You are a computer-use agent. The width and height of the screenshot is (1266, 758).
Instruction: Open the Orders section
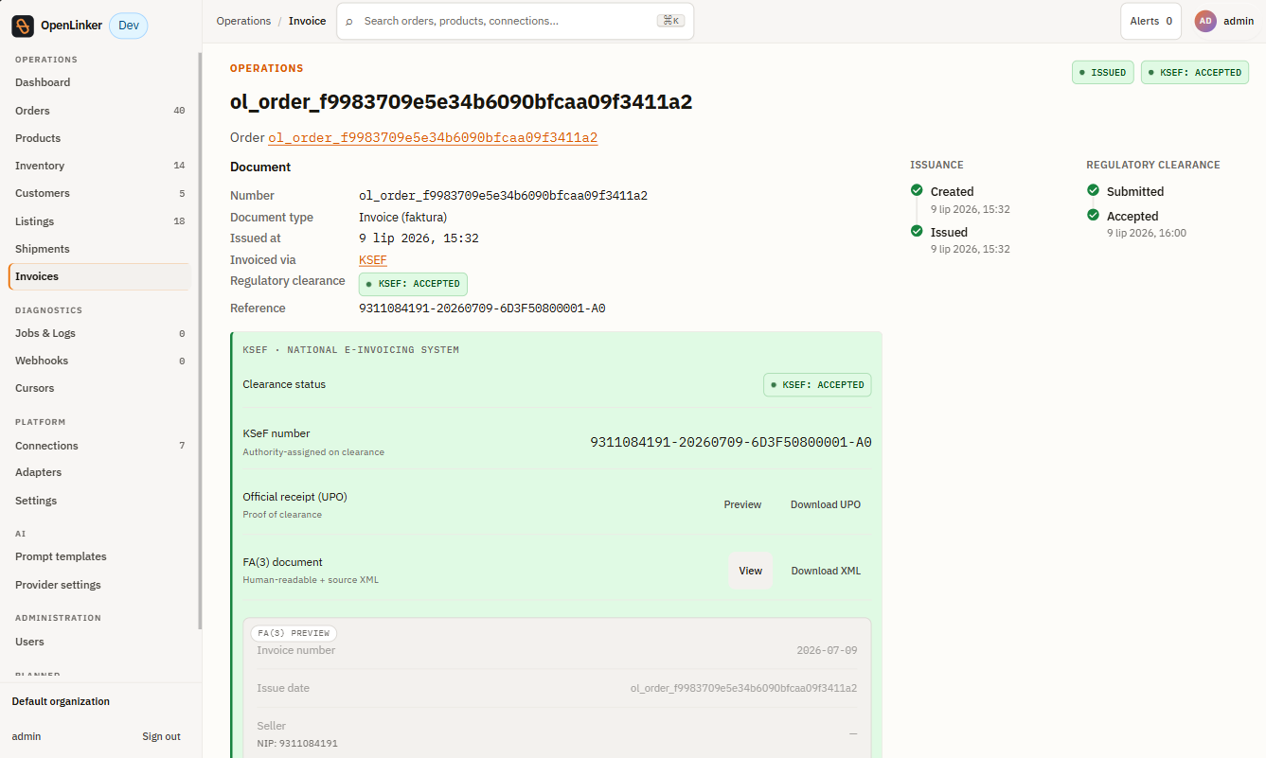[x=99, y=111]
